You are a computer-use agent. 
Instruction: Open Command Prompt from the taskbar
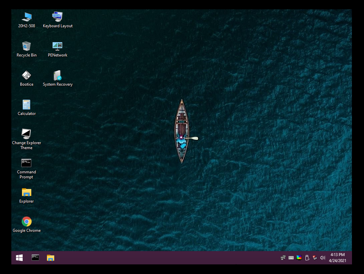pos(35,258)
